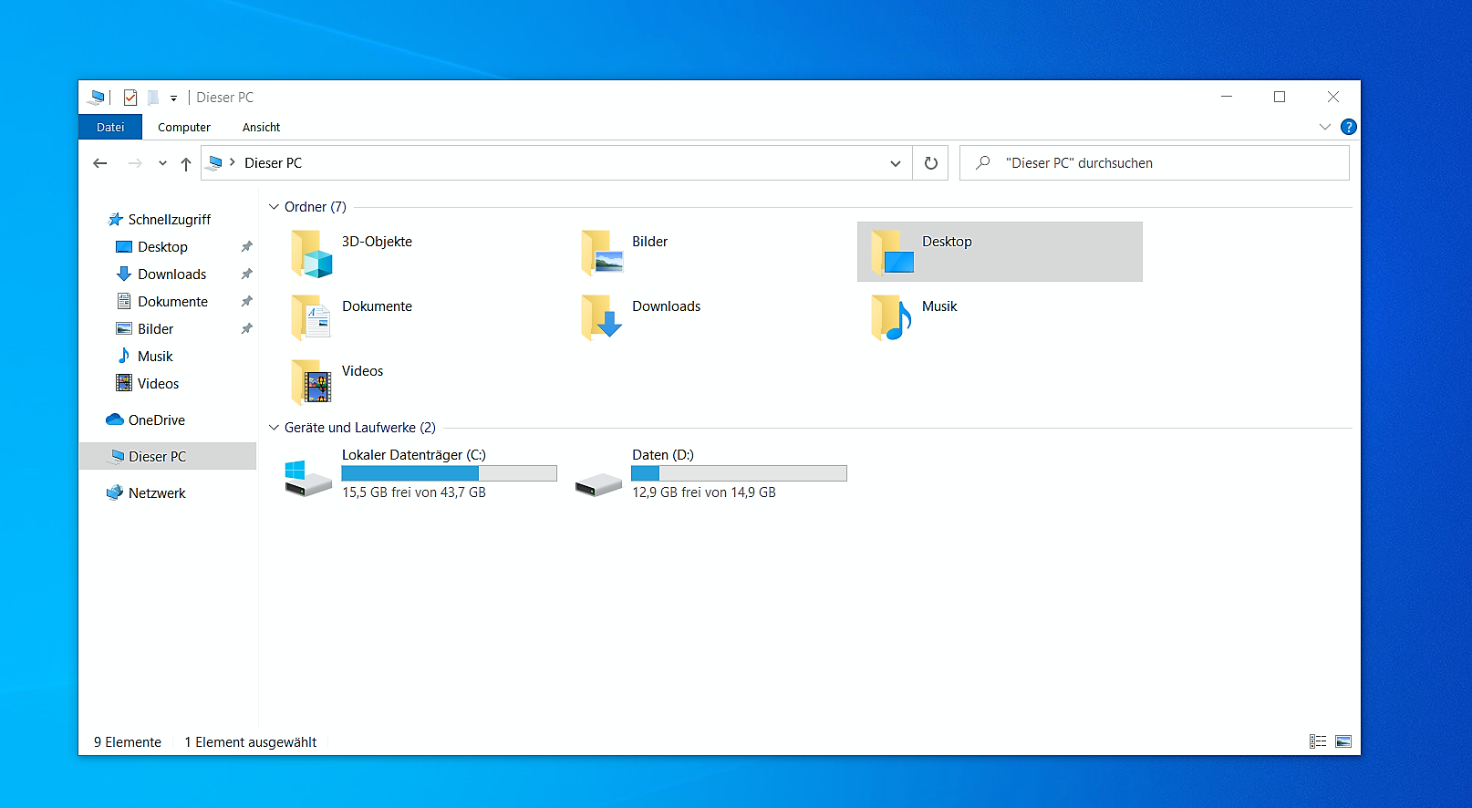The width and height of the screenshot is (1472, 808).
Task: Select the Desktop folder icon in main pane
Action: pyautogui.click(x=892, y=253)
